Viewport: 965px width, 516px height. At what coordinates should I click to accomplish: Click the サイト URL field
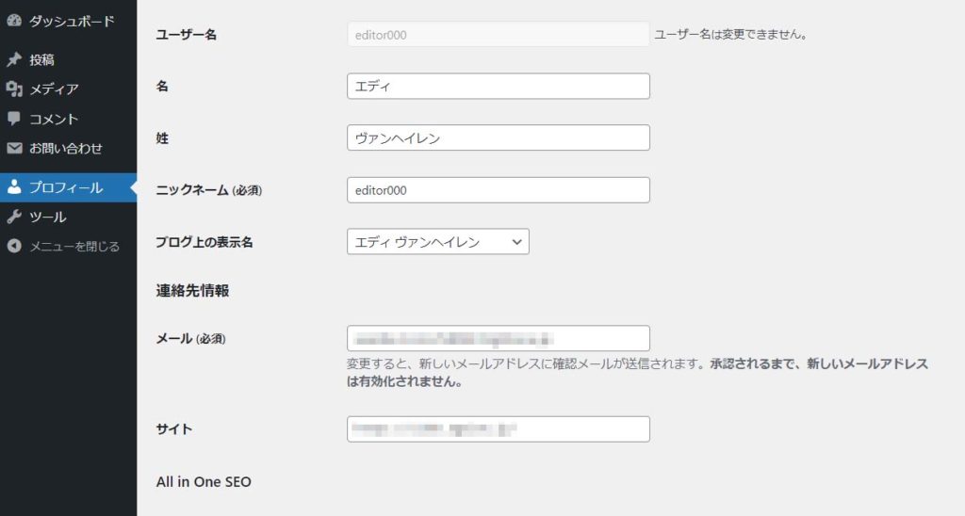(498, 429)
